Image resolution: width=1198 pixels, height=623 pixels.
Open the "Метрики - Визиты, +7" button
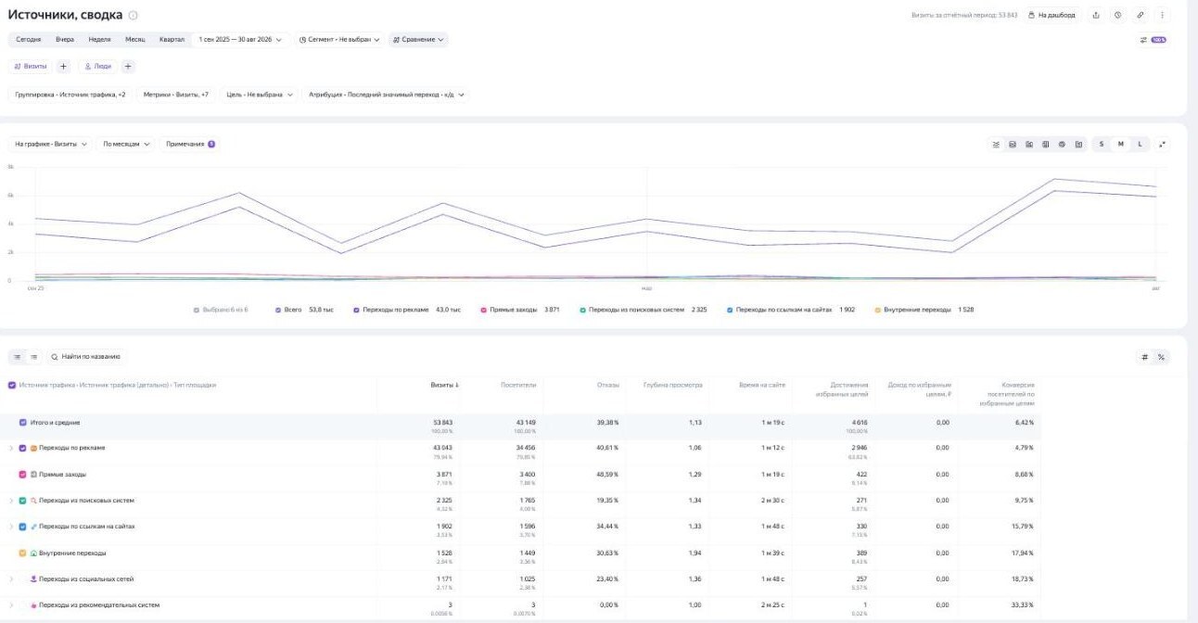tap(176, 95)
